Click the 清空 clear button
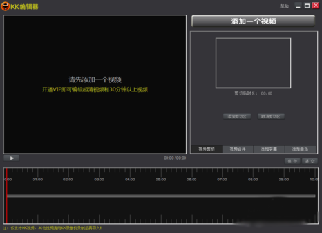The width and height of the screenshot is (322, 233). tap(310, 162)
